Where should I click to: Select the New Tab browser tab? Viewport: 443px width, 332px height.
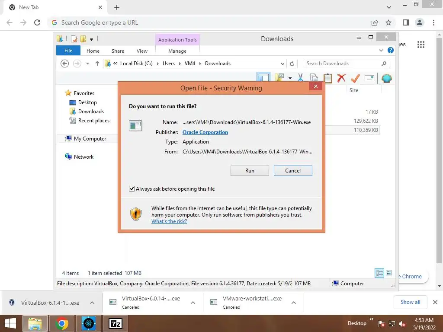[x=55, y=8]
